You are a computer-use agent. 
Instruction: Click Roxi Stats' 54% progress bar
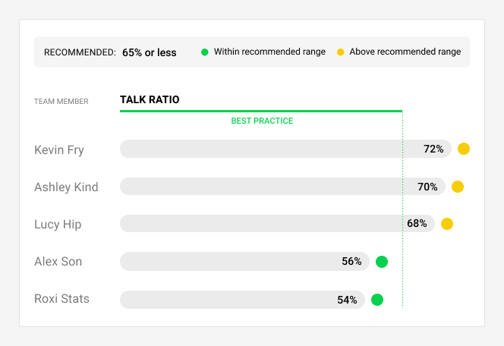[242, 300]
